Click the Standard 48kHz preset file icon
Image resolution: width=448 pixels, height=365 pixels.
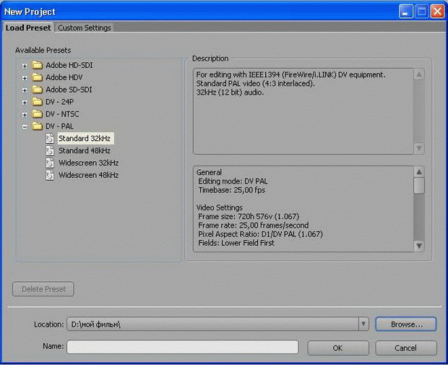click(x=50, y=150)
